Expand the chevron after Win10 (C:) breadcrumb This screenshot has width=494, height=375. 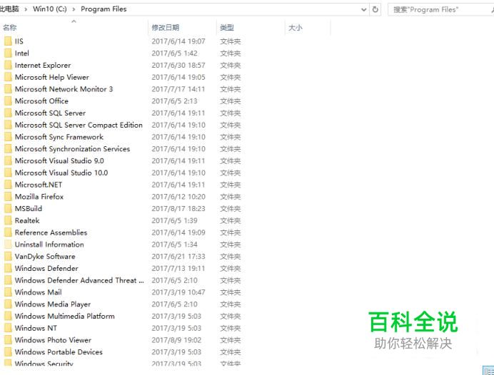coord(74,9)
